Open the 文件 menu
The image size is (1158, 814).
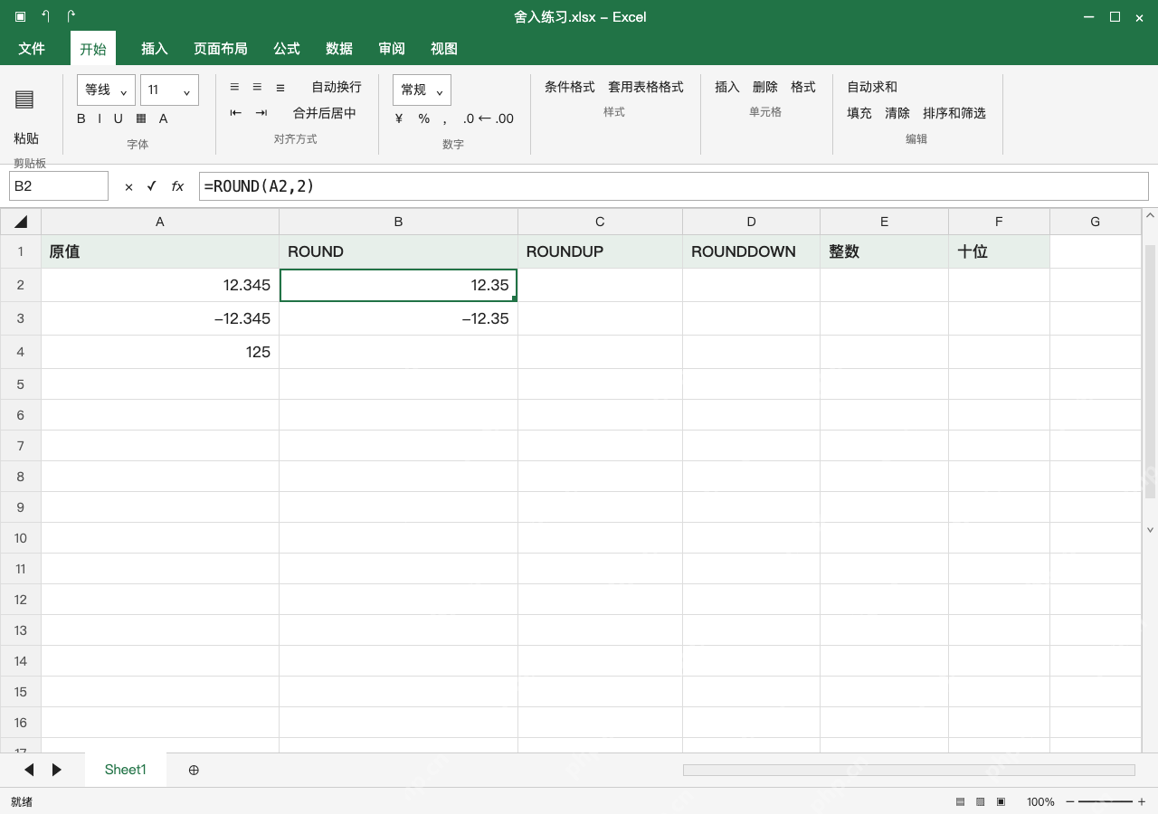(x=32, y=49)
